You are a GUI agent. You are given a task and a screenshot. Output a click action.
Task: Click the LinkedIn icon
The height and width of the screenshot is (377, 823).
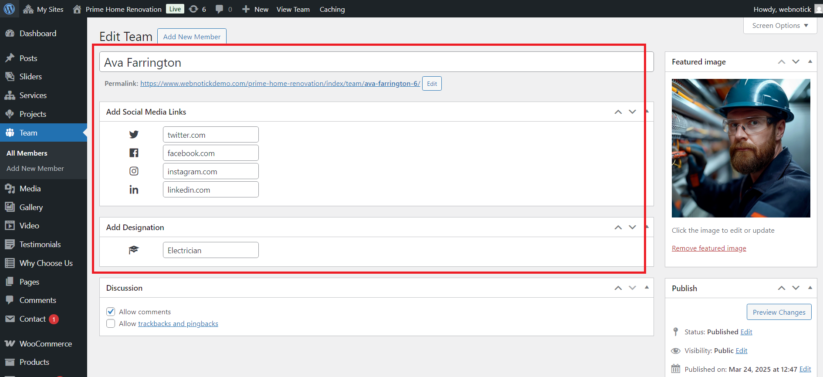(x=134, y=190)
